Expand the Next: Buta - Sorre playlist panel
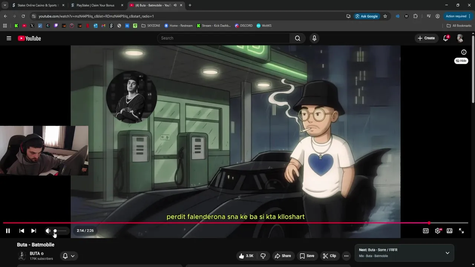The image size is (475, 267). tap(447, 253)
